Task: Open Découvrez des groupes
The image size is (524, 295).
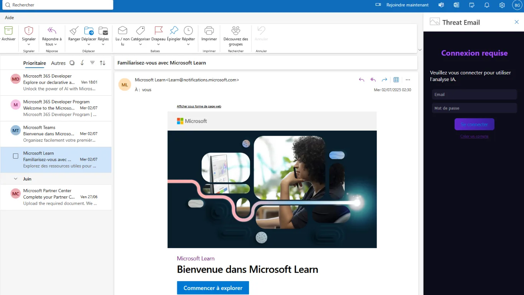Action: [236, 36]
